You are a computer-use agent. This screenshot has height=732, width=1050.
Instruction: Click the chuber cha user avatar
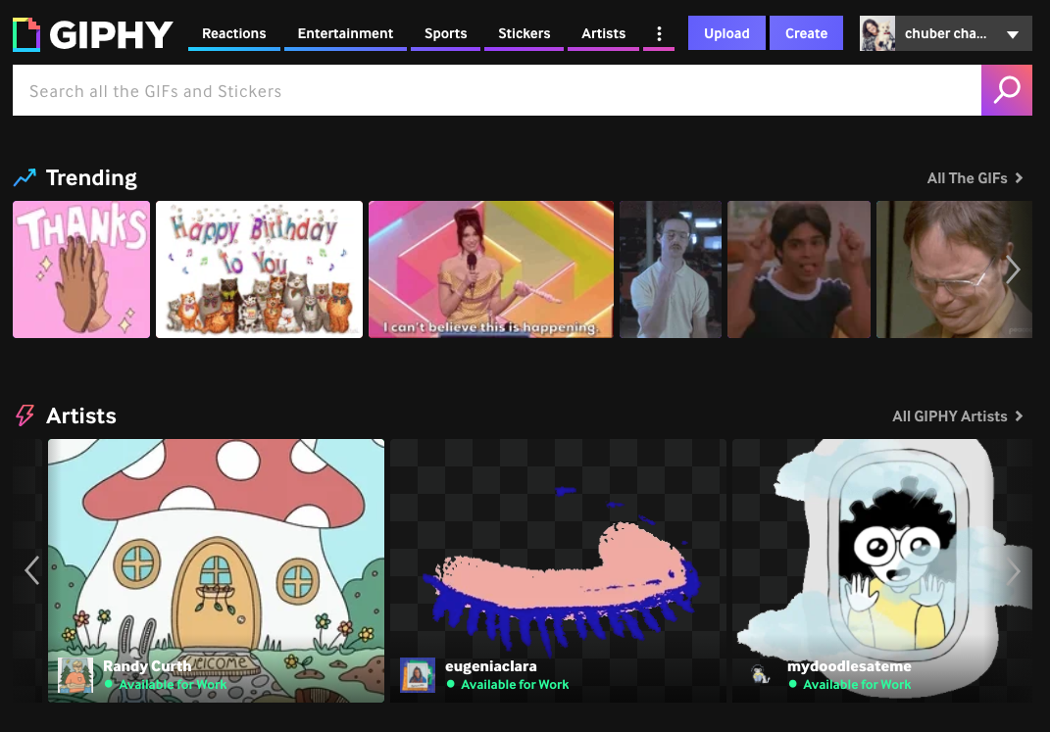(x=877, y=33)
